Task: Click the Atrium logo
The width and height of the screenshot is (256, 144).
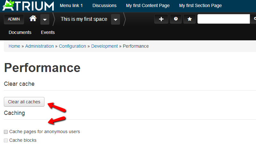Action: click(x=28, y=5)
